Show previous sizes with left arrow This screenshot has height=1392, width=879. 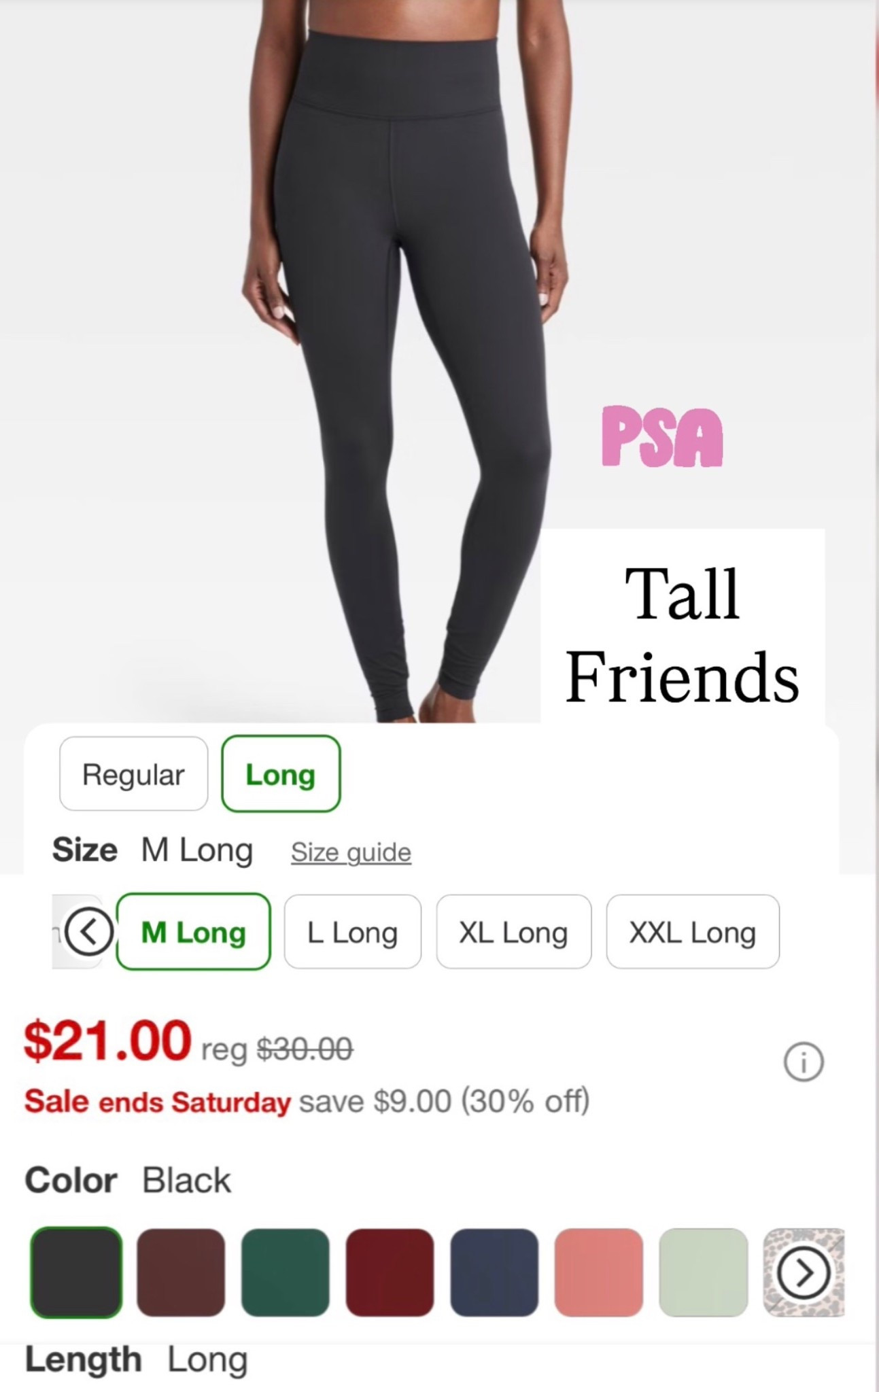pyautogui.click(x=89, y=932)
